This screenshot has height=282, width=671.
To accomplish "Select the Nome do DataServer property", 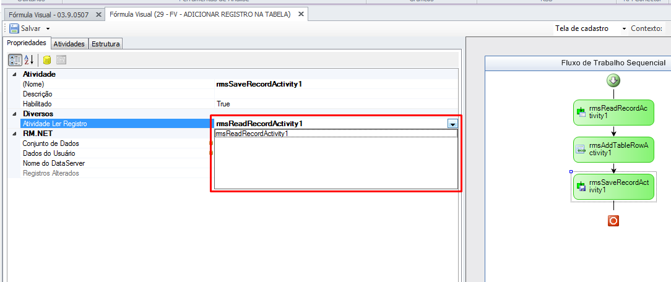I will point(116,163).
